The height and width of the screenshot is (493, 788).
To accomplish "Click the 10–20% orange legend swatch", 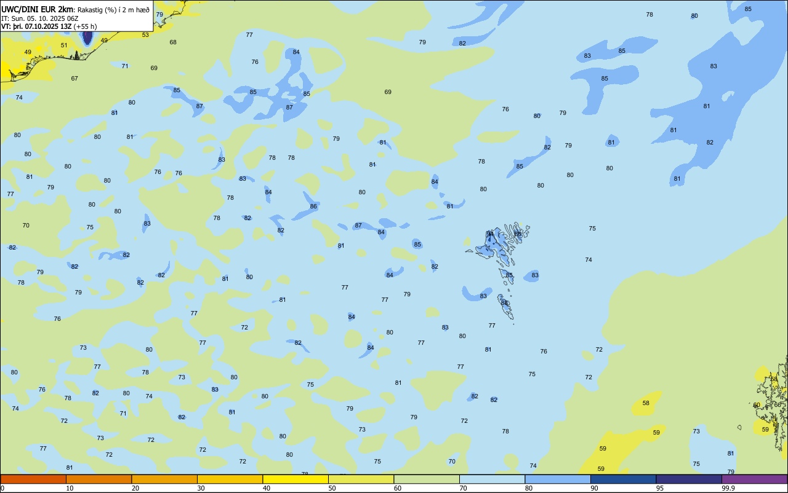I will pyautogui.click(x=98, y=479).
